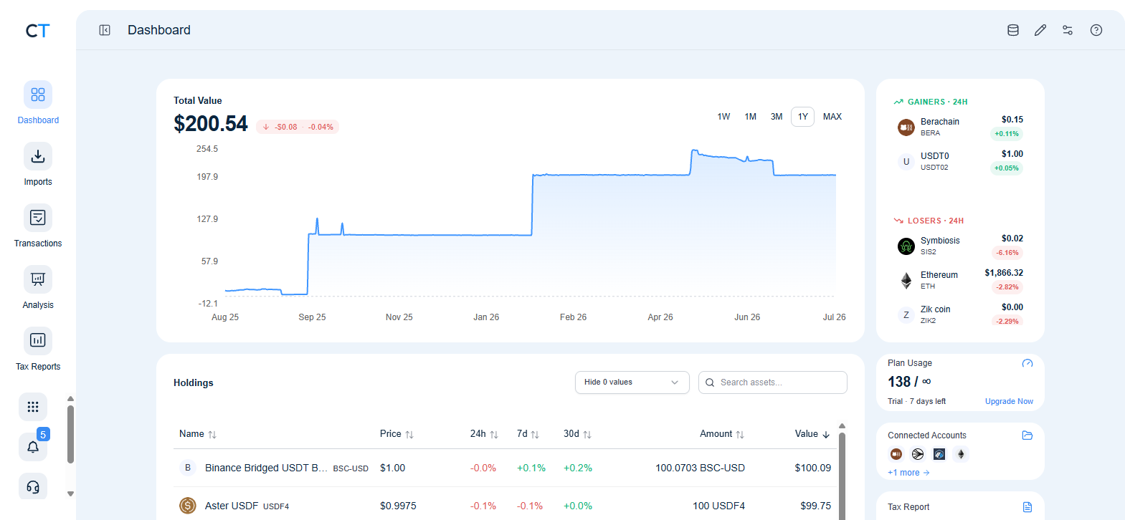Click Upgrade Now link
This screenshot has height=520, width=1125.
point(1009,401)
